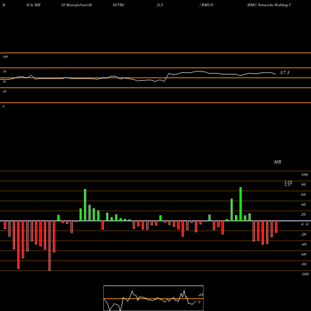Click the 40 label on MR axis
The width and height of the screenshot is (311, 311).
(304, 205)
